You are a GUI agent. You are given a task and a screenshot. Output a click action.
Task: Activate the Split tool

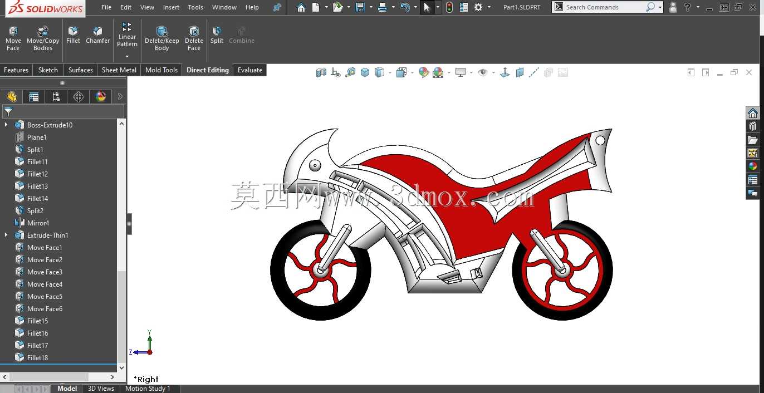click(x=217, y=35)
